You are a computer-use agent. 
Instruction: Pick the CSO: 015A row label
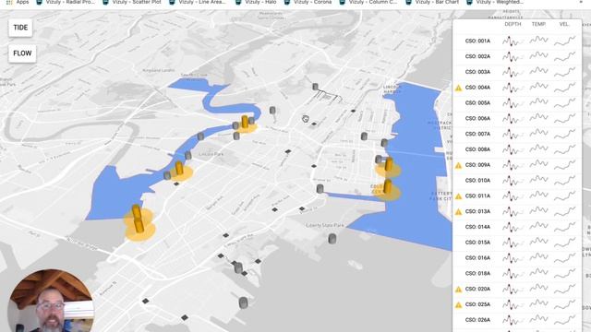[477, 243]
